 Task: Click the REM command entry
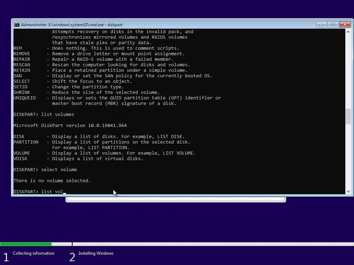(x=96, y=48)
